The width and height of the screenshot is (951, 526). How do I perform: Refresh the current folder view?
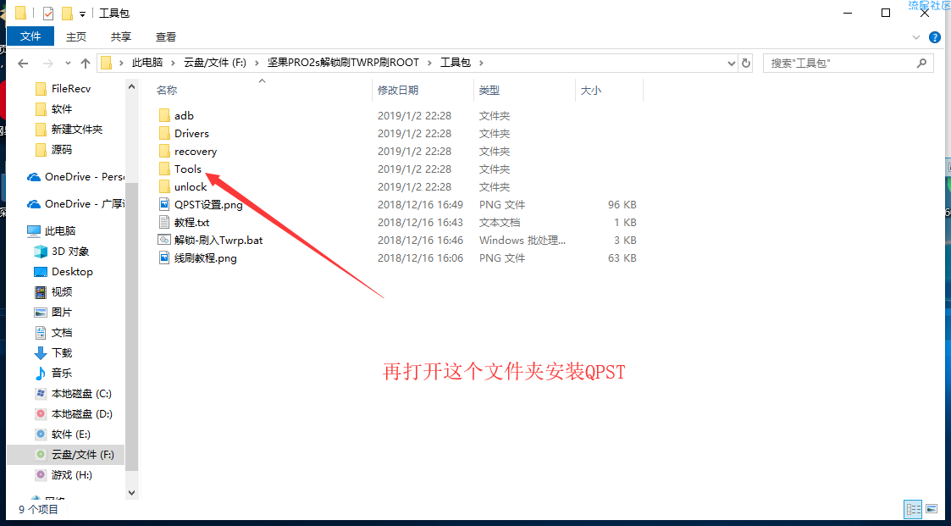(746, 63)
